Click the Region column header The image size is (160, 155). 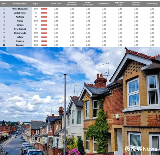(36, 4)
